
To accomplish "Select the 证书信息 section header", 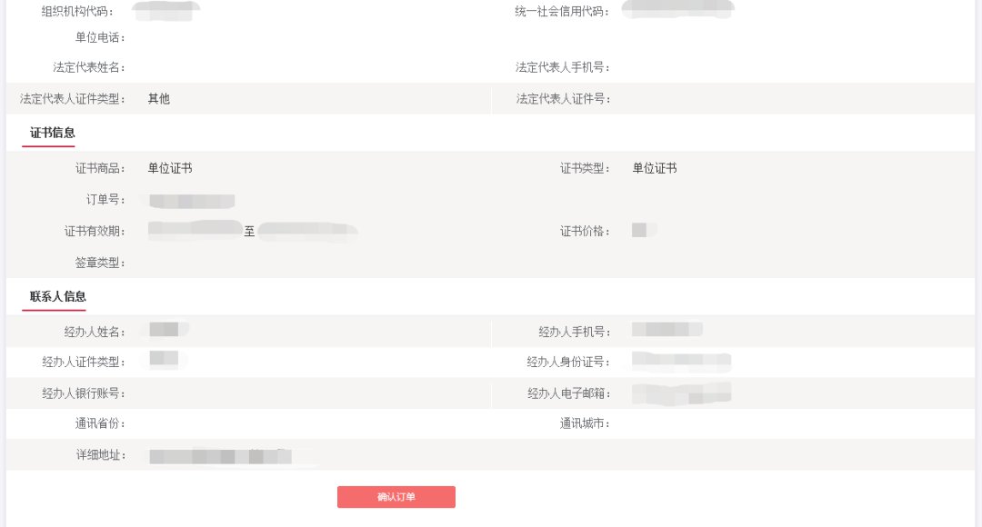I will (x=53, y=133).
